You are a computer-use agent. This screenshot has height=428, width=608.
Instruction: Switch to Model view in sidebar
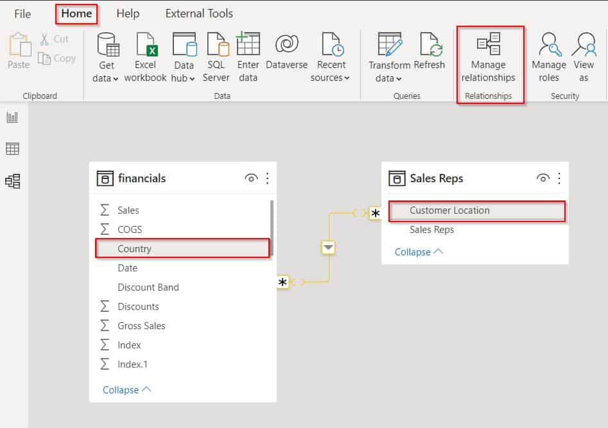tap(13, 181)
